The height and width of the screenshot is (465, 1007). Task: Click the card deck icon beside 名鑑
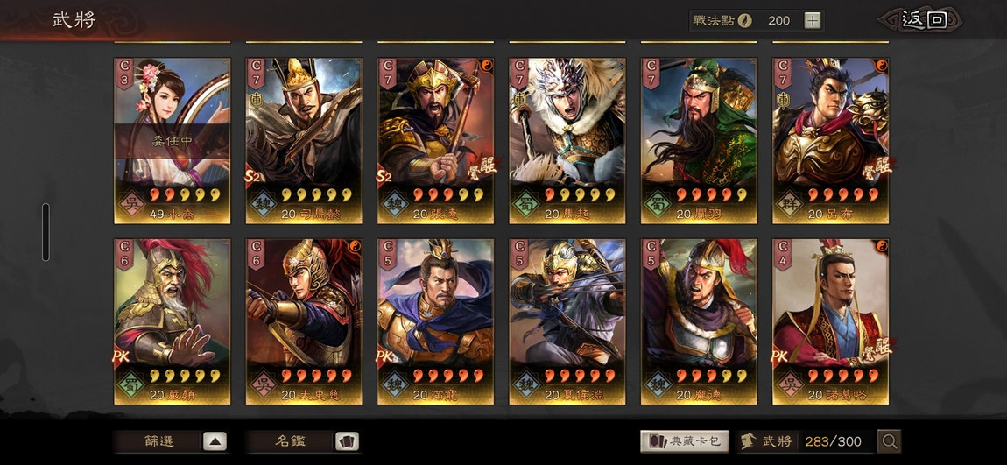(x=347, y=441)
